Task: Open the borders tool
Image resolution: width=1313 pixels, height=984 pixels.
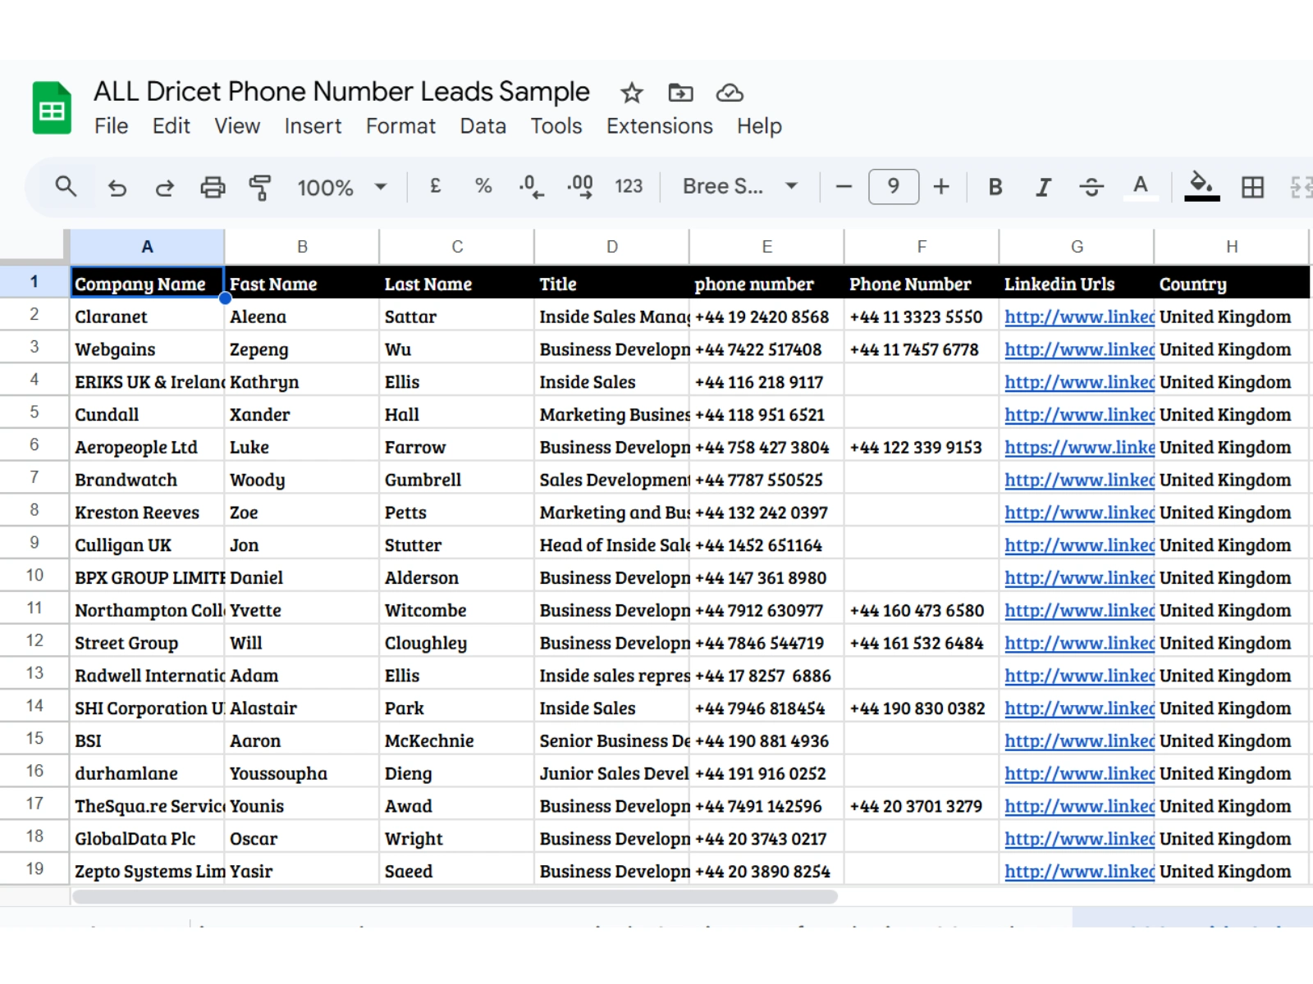Action: 1252,187
